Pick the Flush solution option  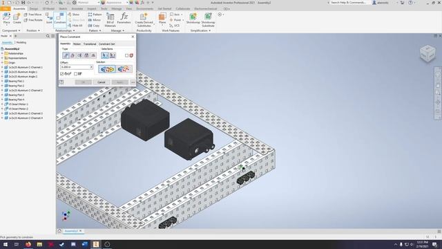[x=124, y=69]
